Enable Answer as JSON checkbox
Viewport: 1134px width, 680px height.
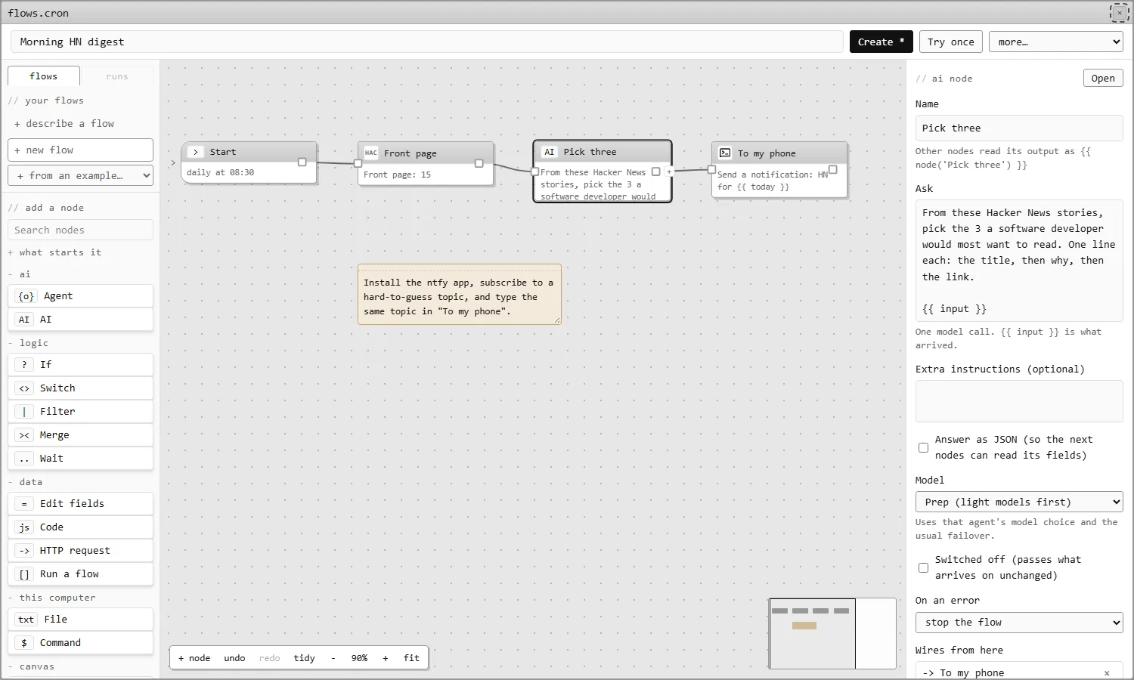pyautogui.click(x=923, y=448)
